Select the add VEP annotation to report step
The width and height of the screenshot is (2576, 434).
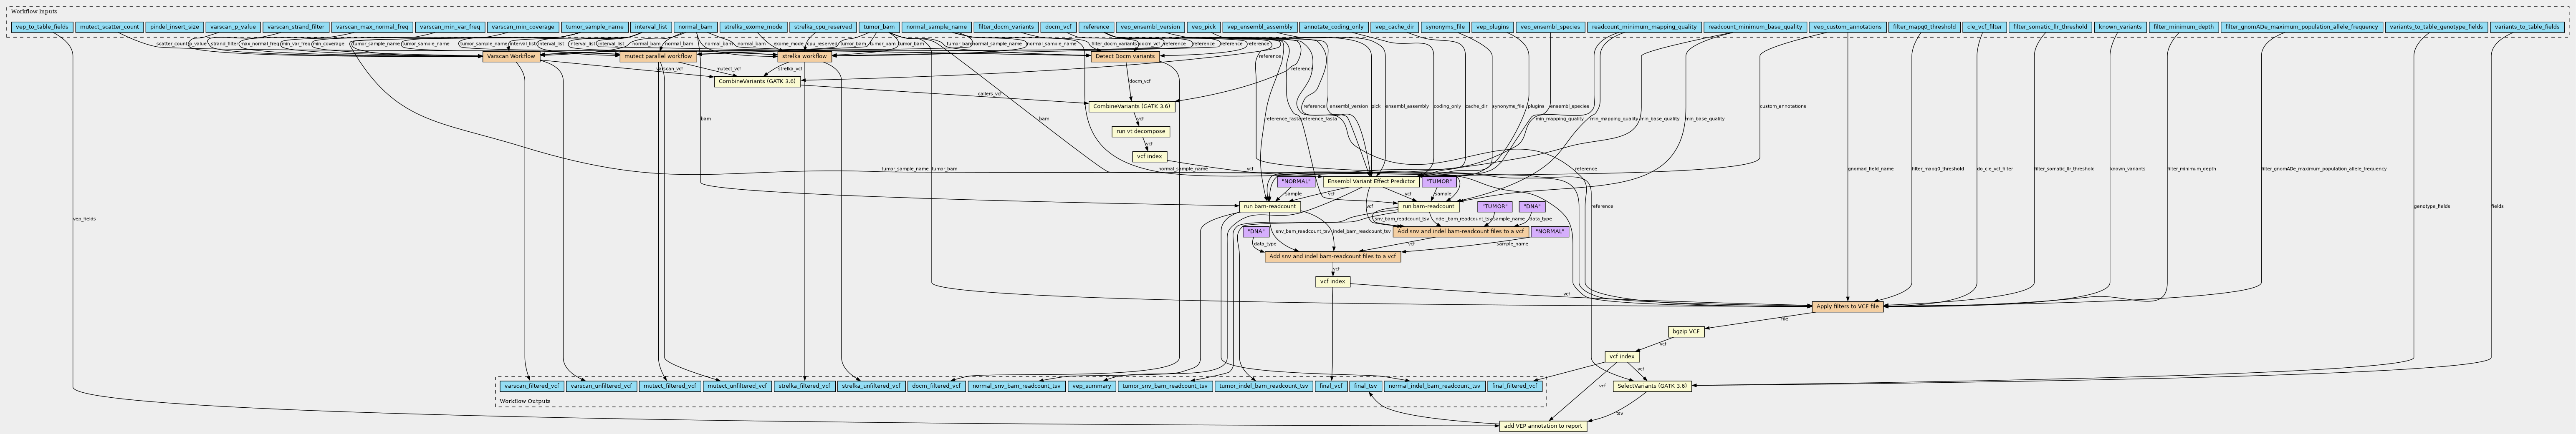1543,426
